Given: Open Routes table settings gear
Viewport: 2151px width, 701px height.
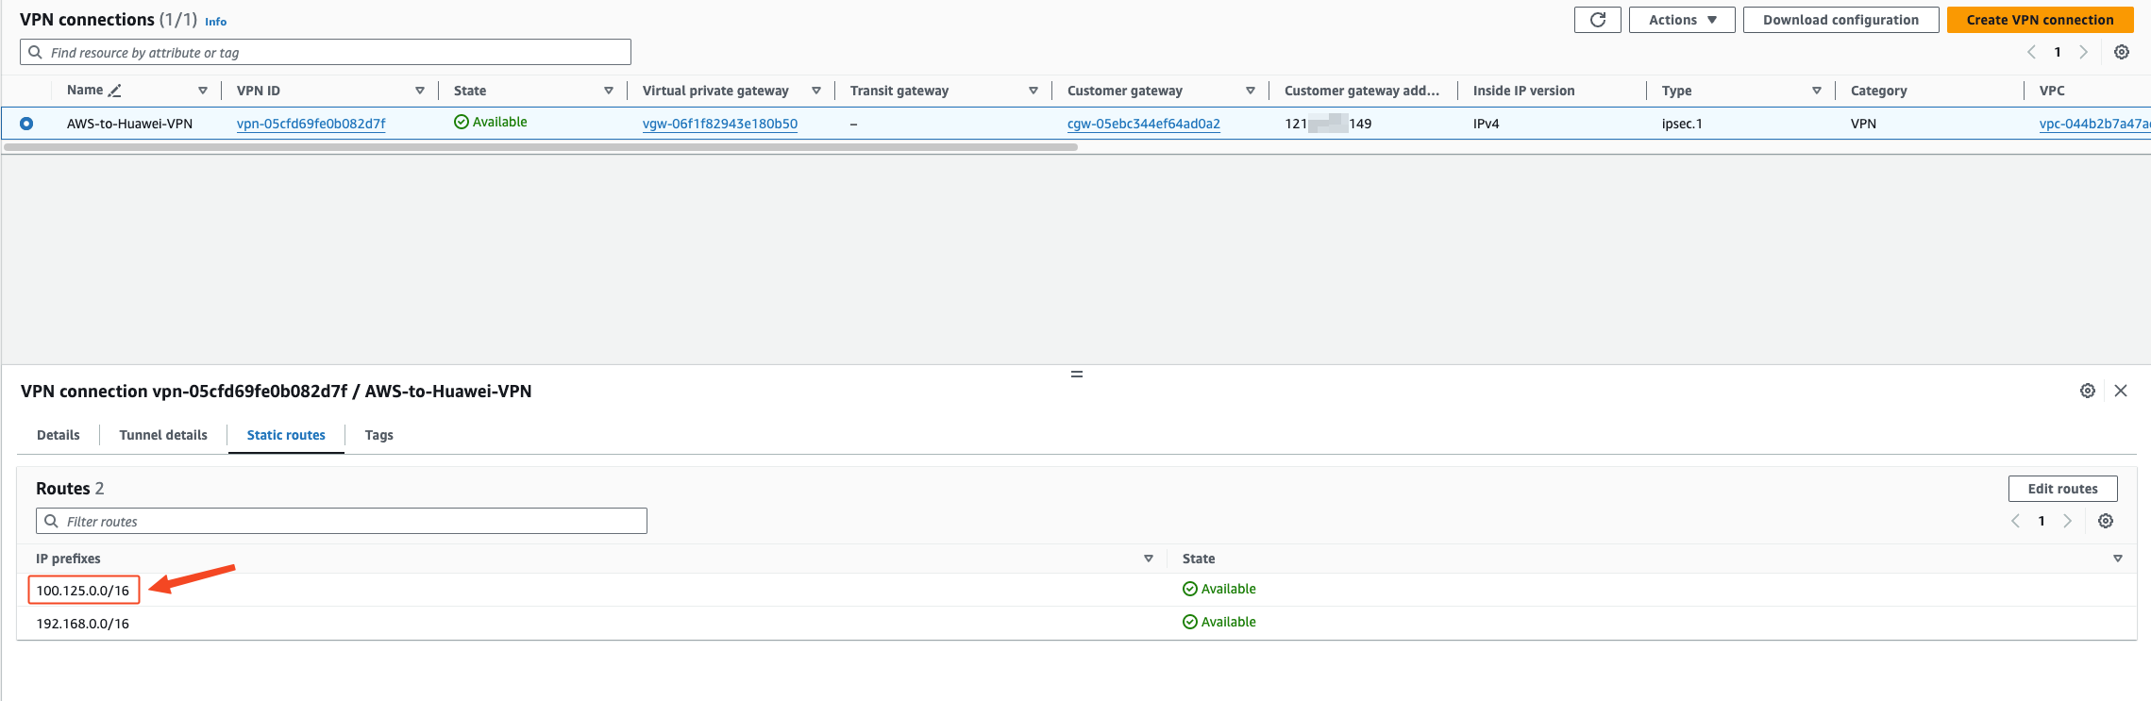Looking at the screenshot, I should tap(2105, 521).
